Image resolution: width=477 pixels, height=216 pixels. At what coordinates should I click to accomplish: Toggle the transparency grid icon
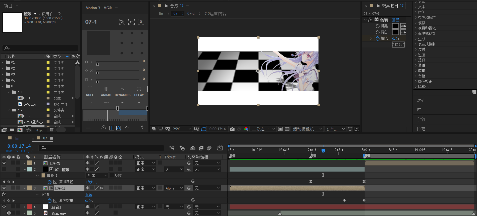(x=287, y=129)
